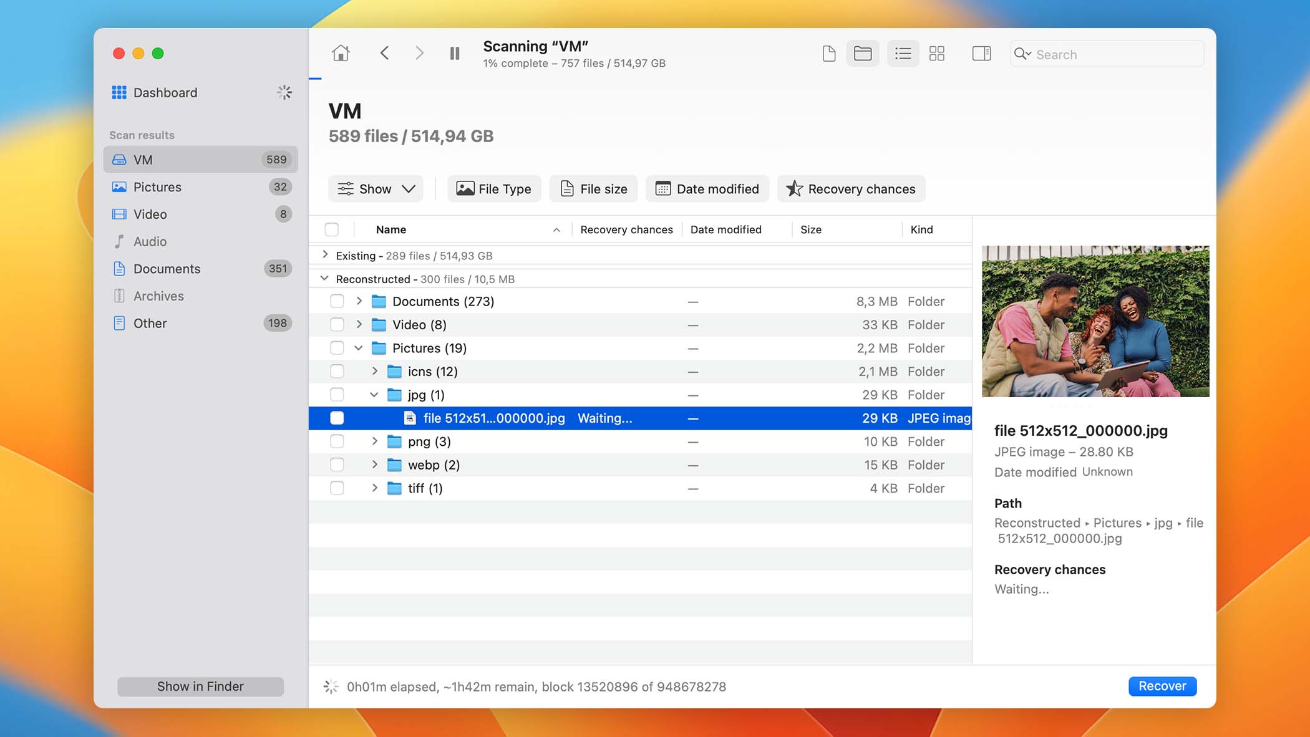1310x737 pixels.
Task: Pause the VM scan
Action: 455,54
